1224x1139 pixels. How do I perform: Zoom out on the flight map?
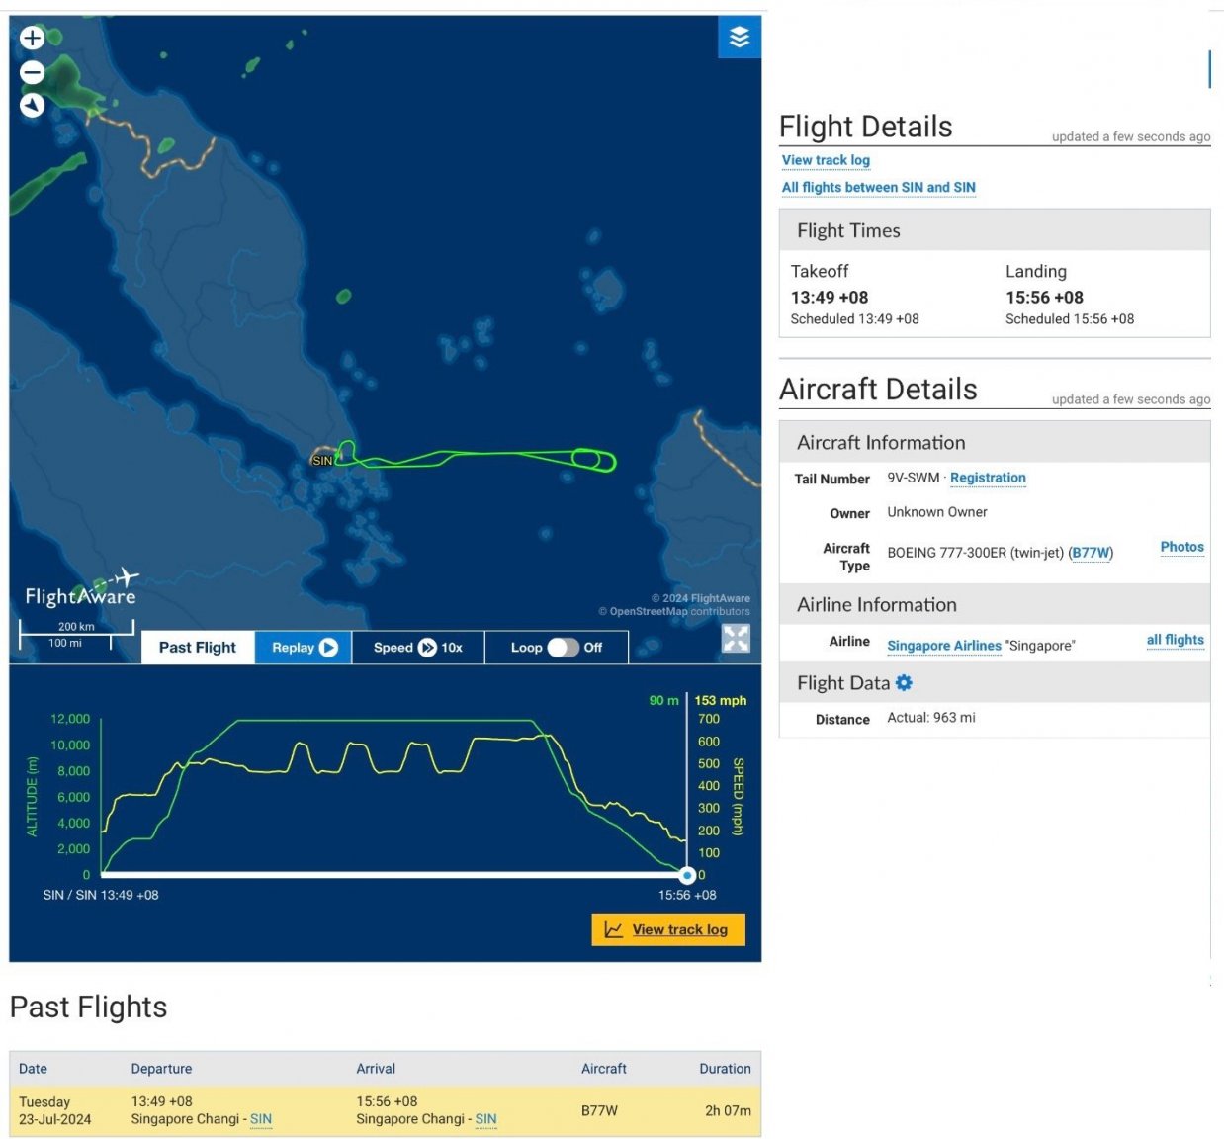pos(33,72)
